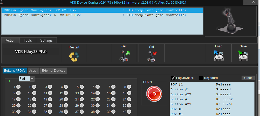Click button indicator 35
Screen dimensions: 260x116
(x=50, y=112)
